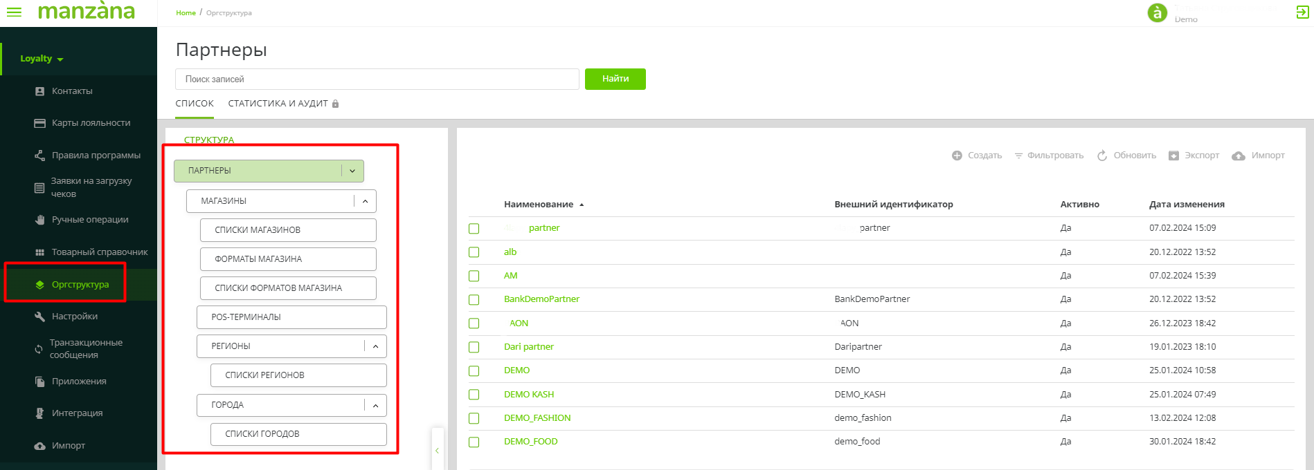Click the Экспорт export icon
1314x470 pixels.
[1173, 156]
